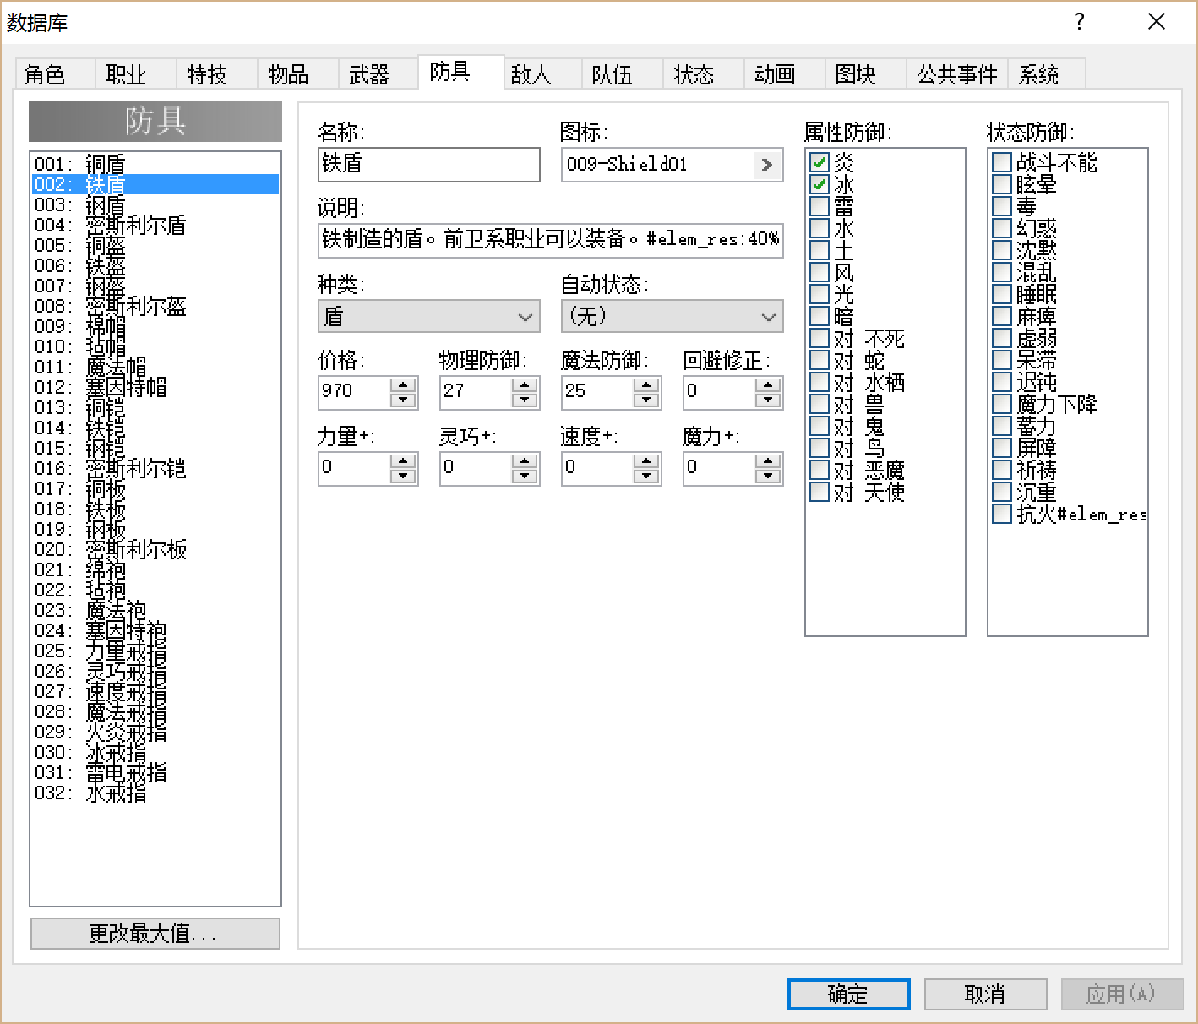
Task: Uncheck the 冰 element defense checkbox
Action: pyautogui.click(x=820, y=183)
